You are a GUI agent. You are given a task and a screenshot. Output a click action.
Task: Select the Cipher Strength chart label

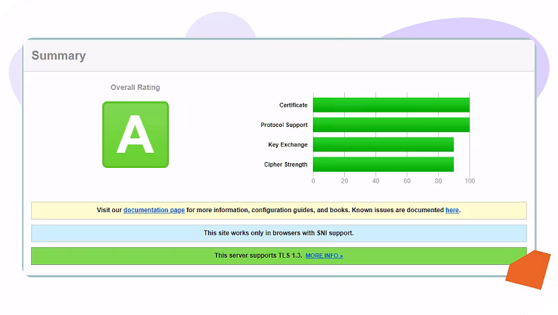(x=286, y=165)
